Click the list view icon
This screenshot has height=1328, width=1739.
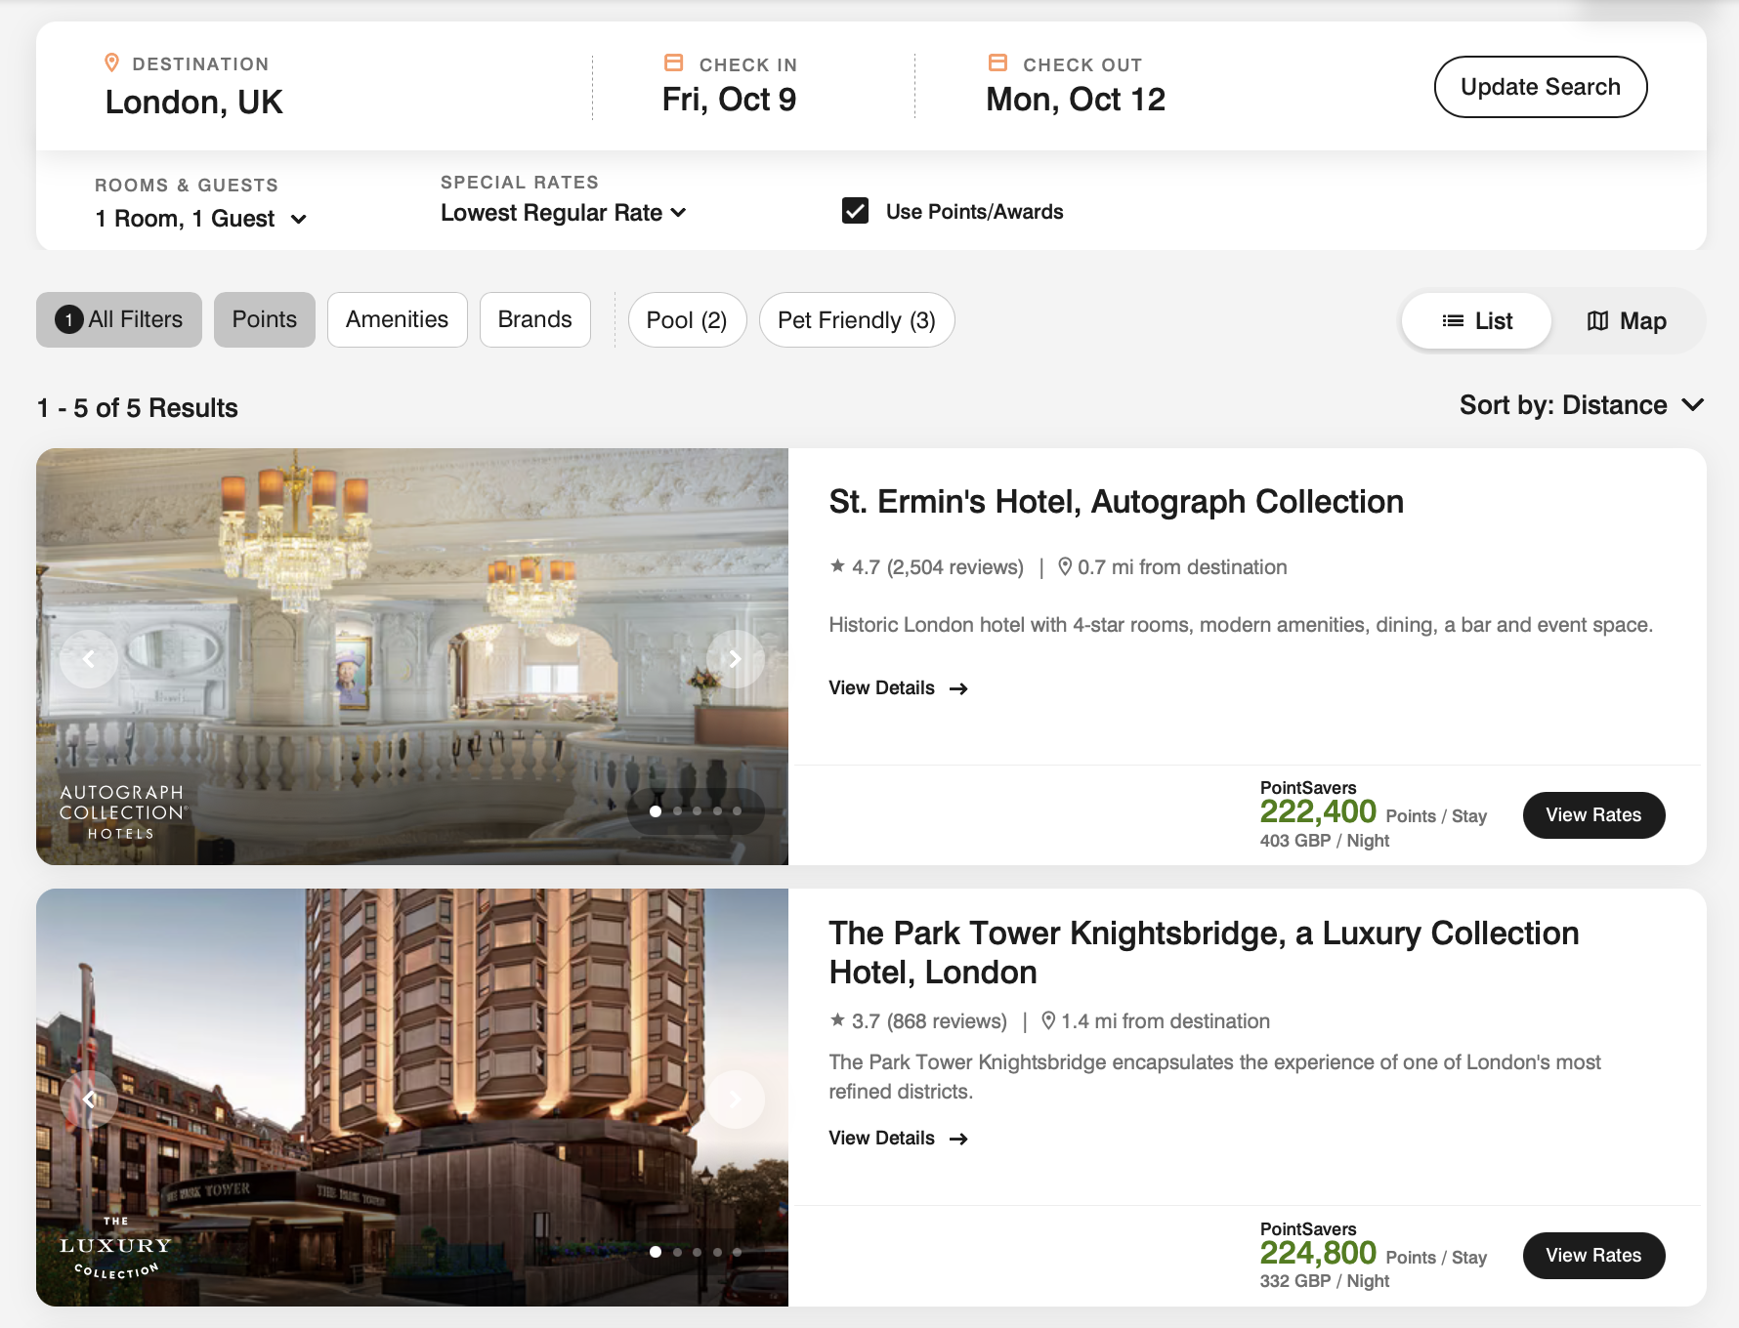coord(1453,320)
